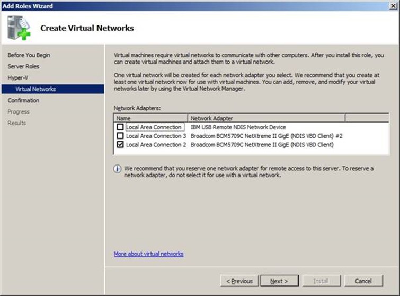Image resolution: width=400 pixels, height=296 pixels.
Task: Click the Add Roles server icon
Action: pyautogui.click(x=19, y=28)
